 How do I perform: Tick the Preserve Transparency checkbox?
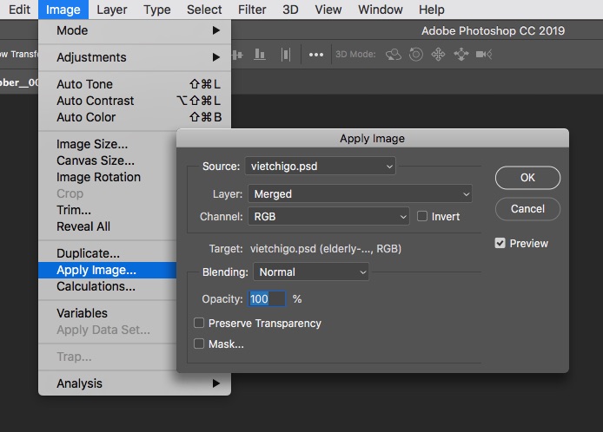tap(199, 324)
